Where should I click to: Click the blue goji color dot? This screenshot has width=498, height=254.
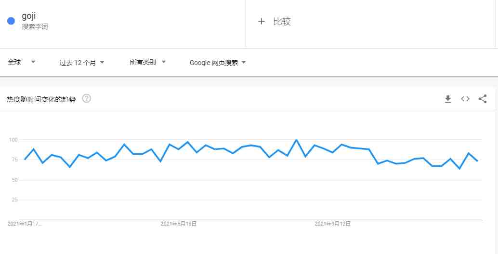11,21
